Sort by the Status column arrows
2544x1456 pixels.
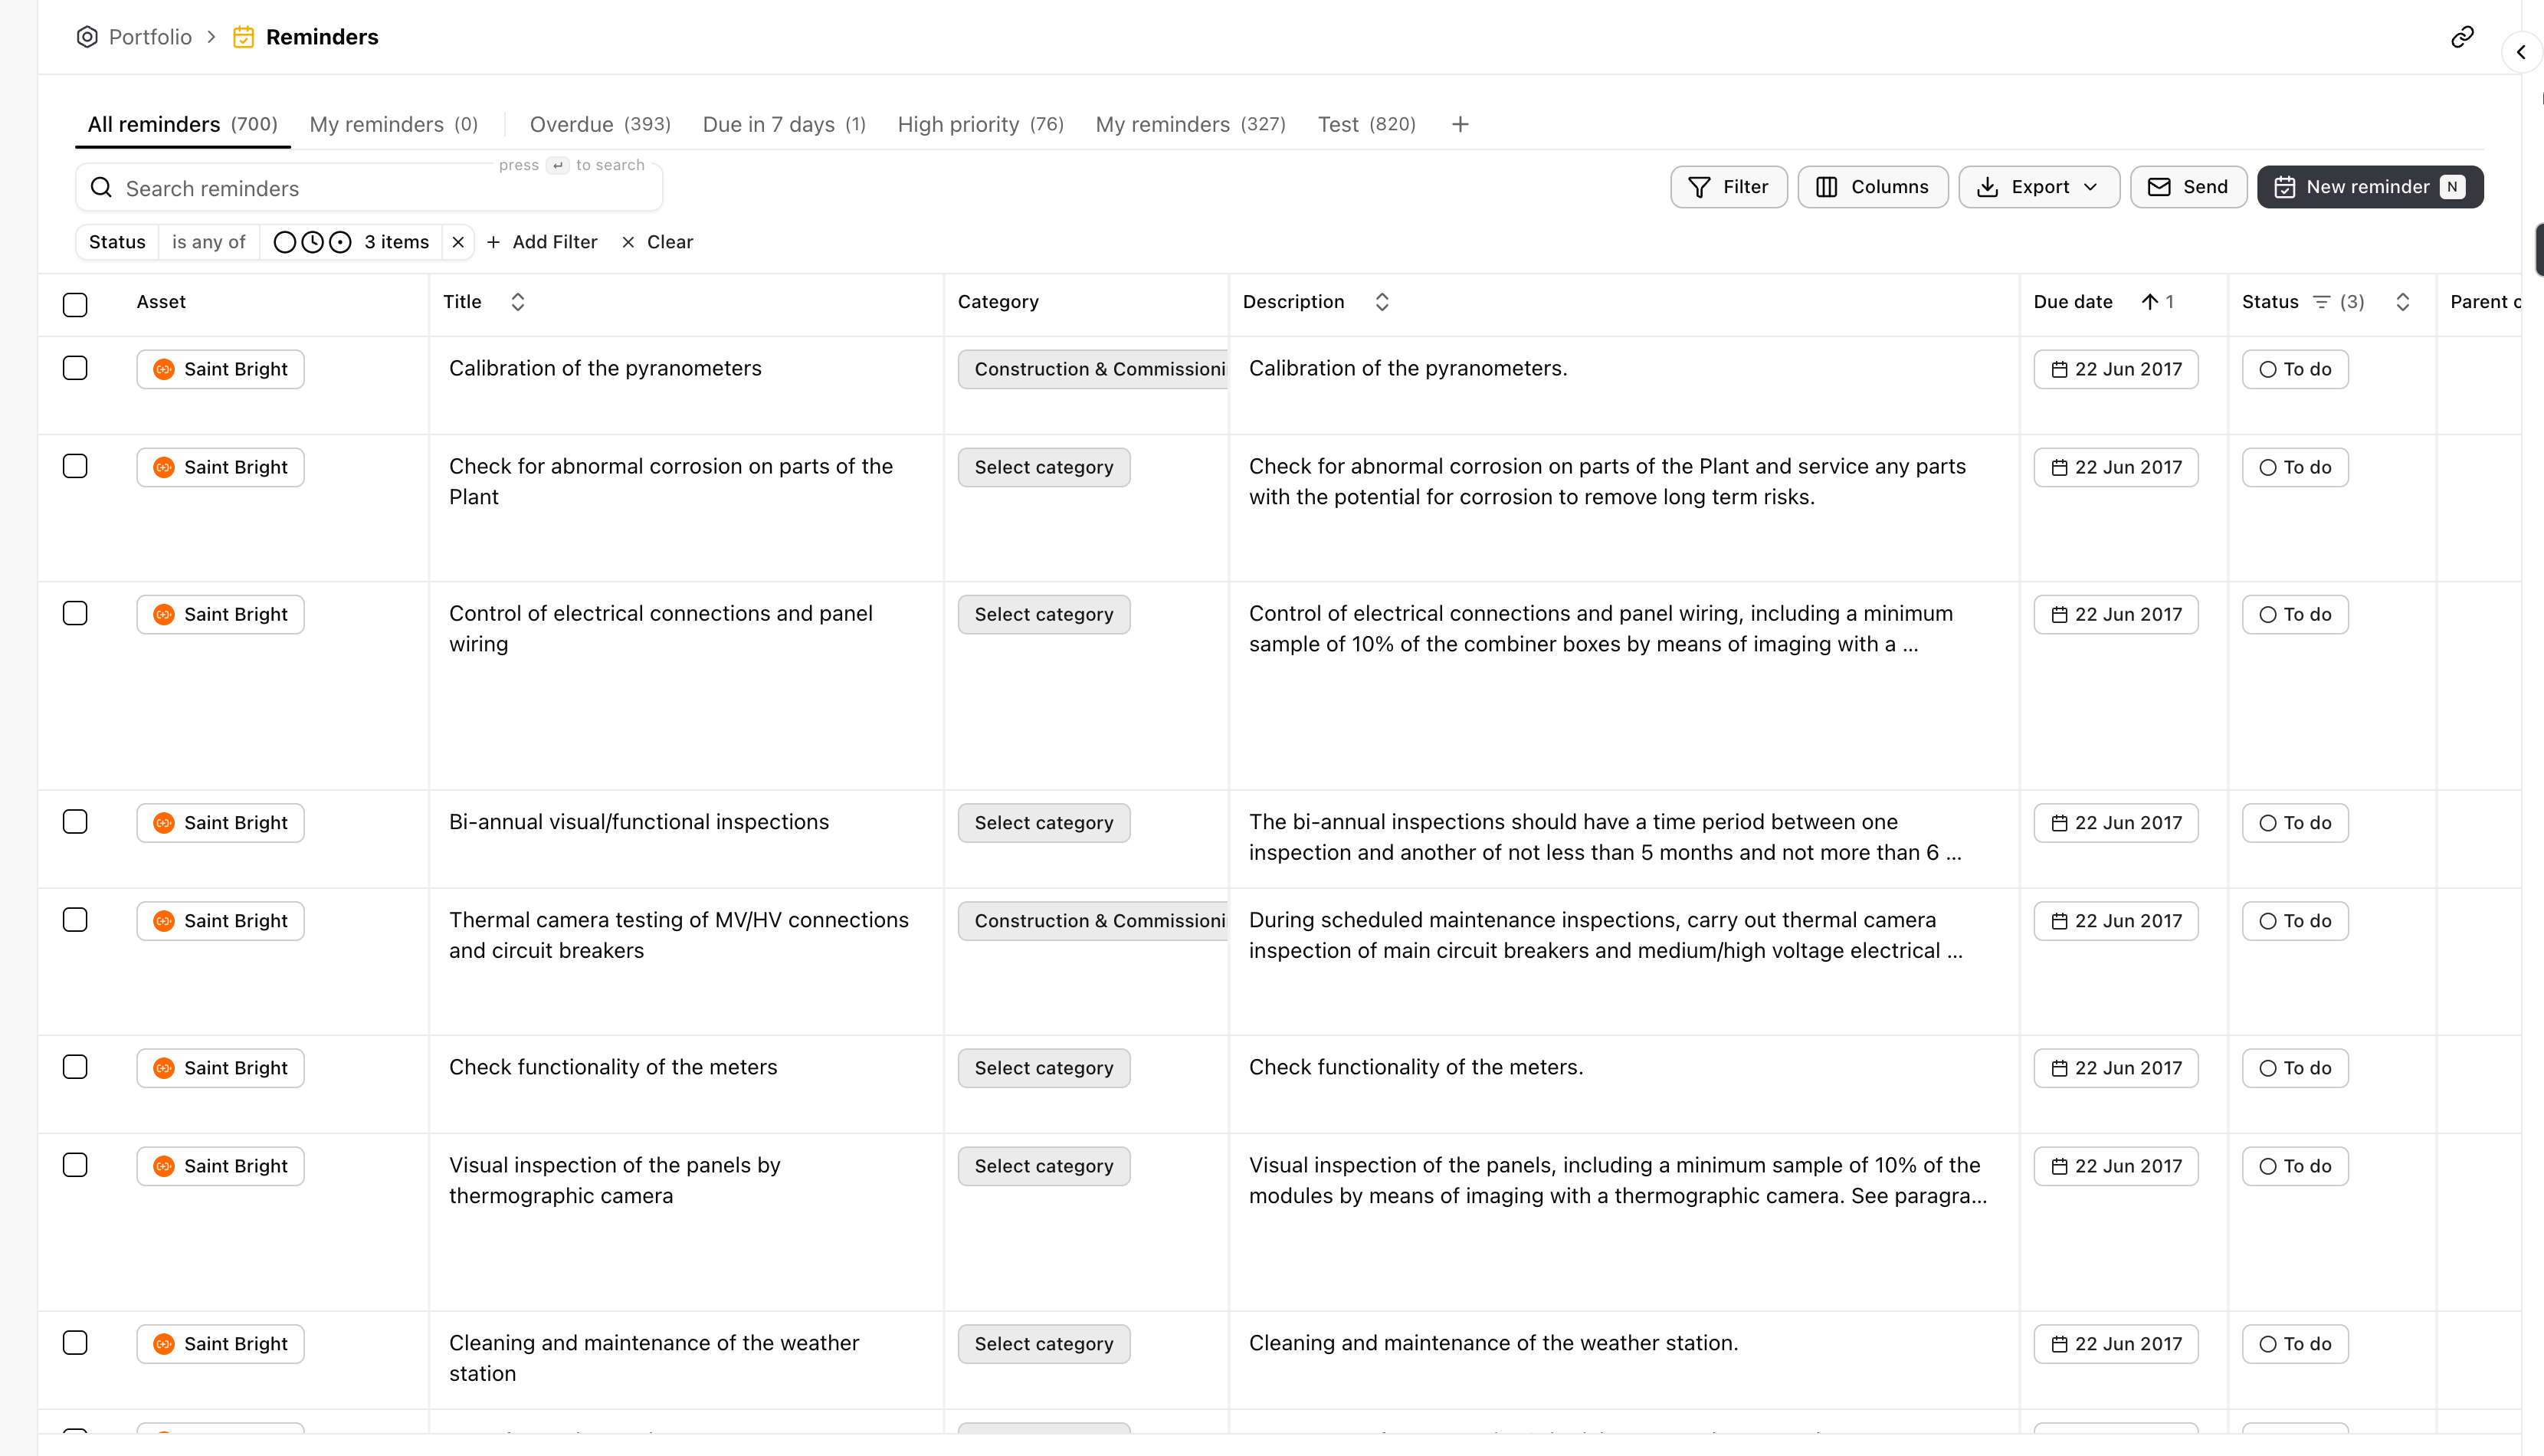(2403, 302)
